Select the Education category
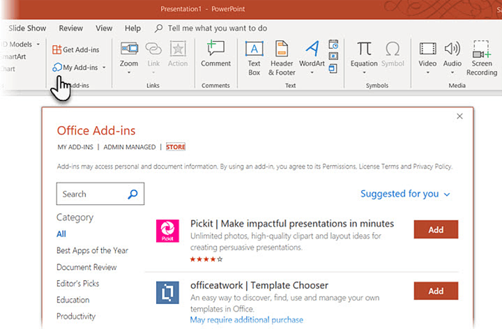The image size is (502, 329). coord(73,300)
